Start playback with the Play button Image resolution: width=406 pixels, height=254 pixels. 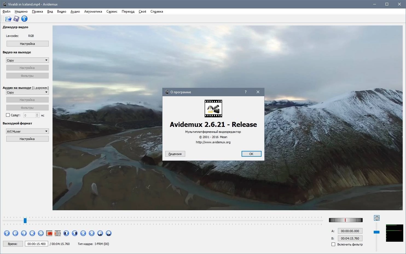point(7,233)
